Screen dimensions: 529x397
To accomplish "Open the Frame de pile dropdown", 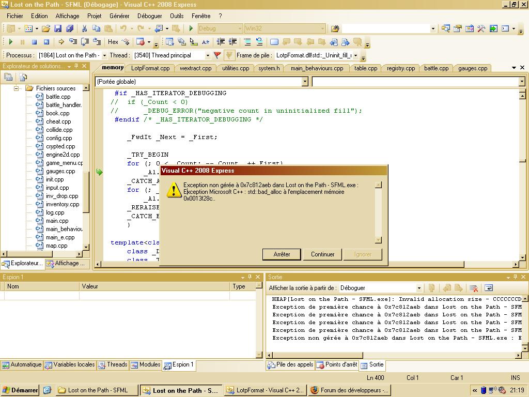I will [x=355, y=55].
